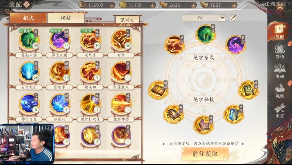Image resolution: width=292 pixels, height=165 pixels.
Task: Select the 雾起云涌 skill icon in list
Action: (x=29, y=40)
